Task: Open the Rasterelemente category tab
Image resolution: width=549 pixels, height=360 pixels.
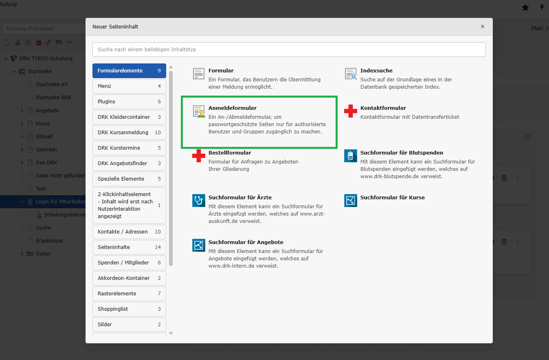Action: click(129, 294)
